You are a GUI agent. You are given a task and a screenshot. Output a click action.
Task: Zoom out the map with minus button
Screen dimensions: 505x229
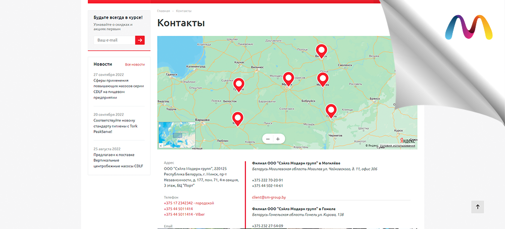click(268, 139)
